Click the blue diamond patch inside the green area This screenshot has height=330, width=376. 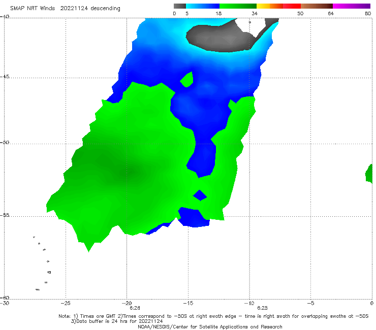200,195
